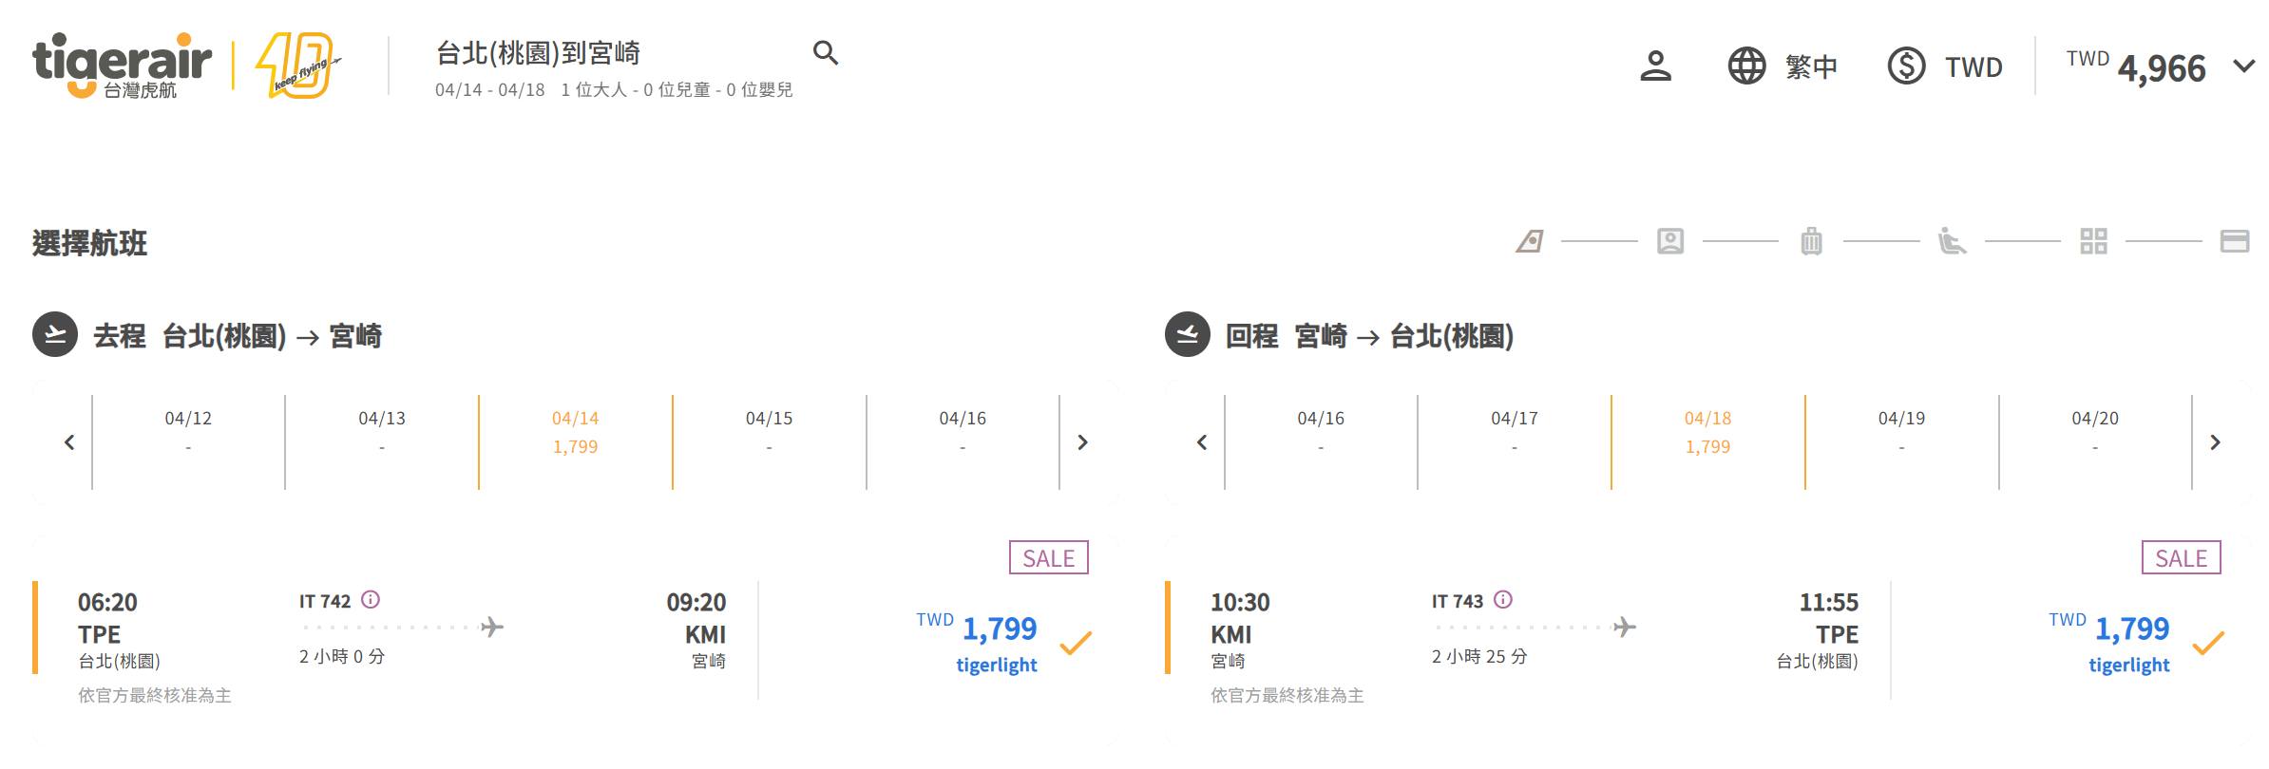Viewport: 2269px width, 769px height.
Task: Click the Tigerair logo
Action: pyautogui.click(x=122, y=65)
